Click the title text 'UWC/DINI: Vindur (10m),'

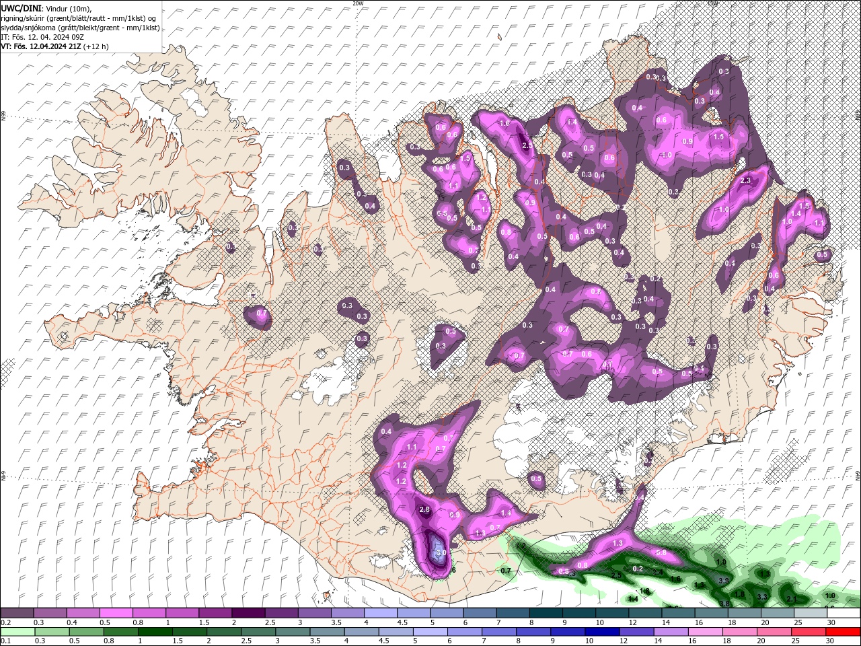pos(46,8)
